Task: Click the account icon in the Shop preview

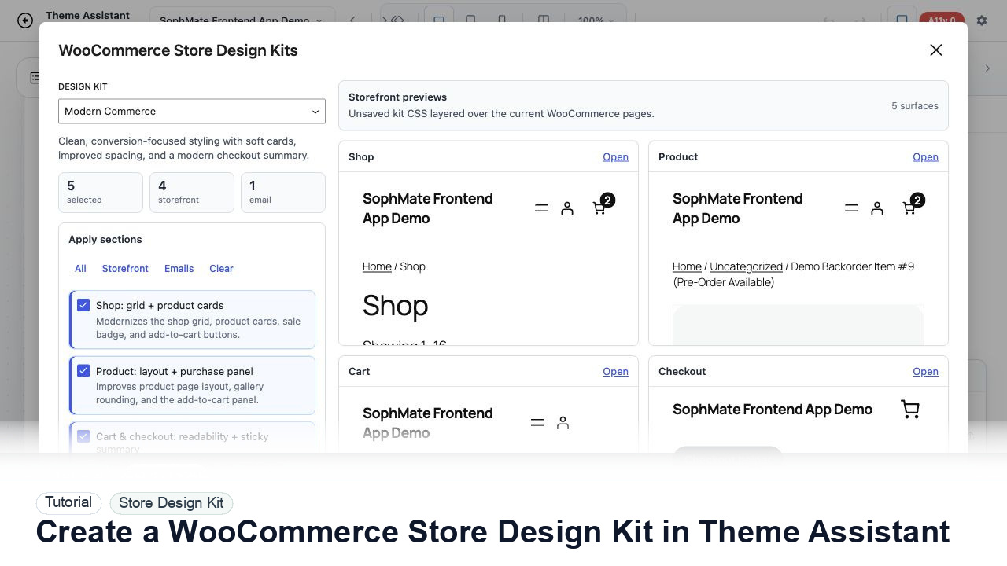Action: pyautogui.click(x=567, y=208)
